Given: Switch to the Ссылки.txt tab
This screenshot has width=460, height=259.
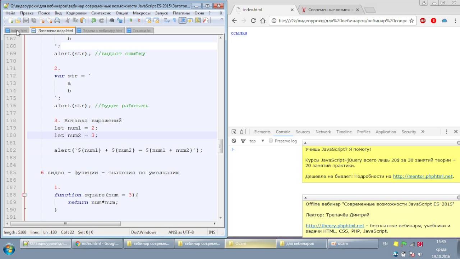Looking at the screenshot, I should [x=139, y=31].
